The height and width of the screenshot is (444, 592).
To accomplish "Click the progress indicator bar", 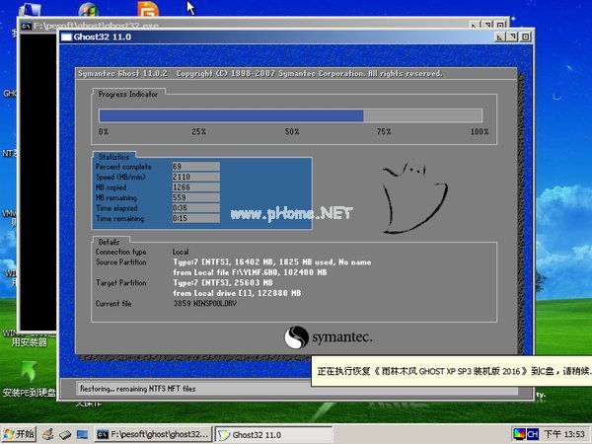I will coord(290,115).
